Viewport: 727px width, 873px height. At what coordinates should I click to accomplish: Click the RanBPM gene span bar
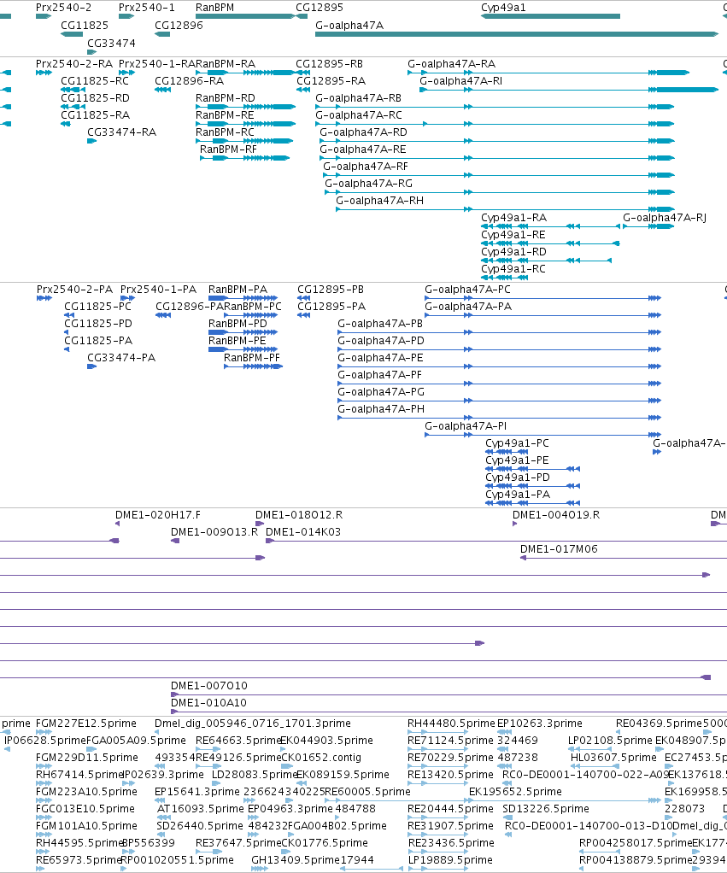(245, 16)
